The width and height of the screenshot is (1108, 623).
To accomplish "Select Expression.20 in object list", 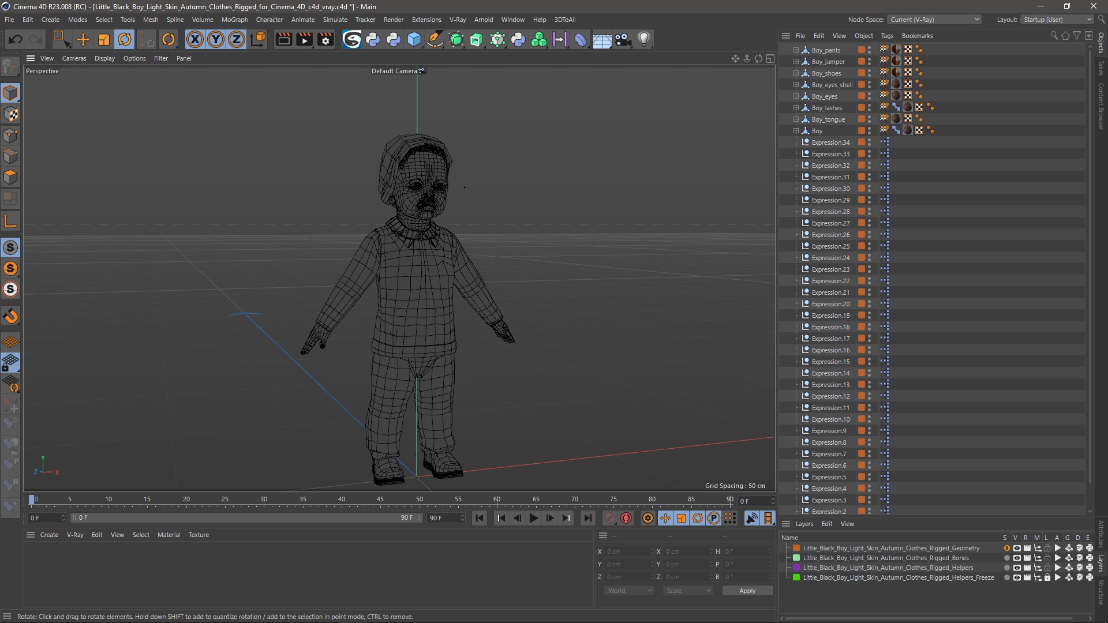I will (830, 304).
